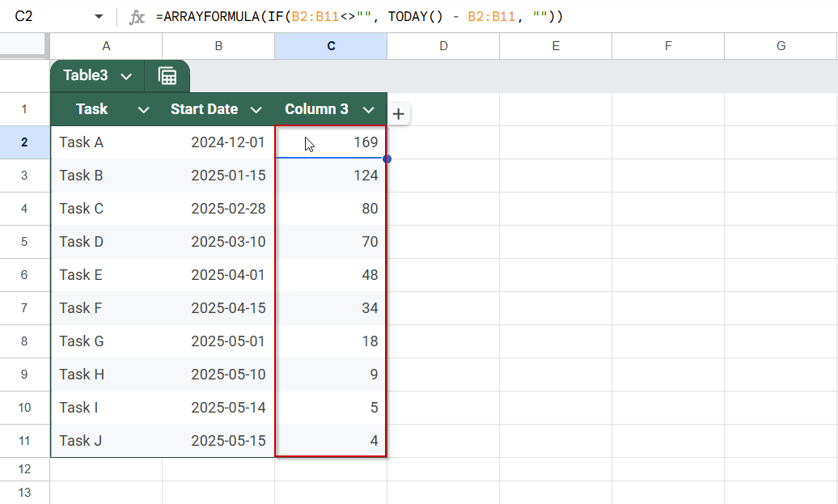Select cell Task G
This screenshot has height=504, width=838.
pos(106,341)
